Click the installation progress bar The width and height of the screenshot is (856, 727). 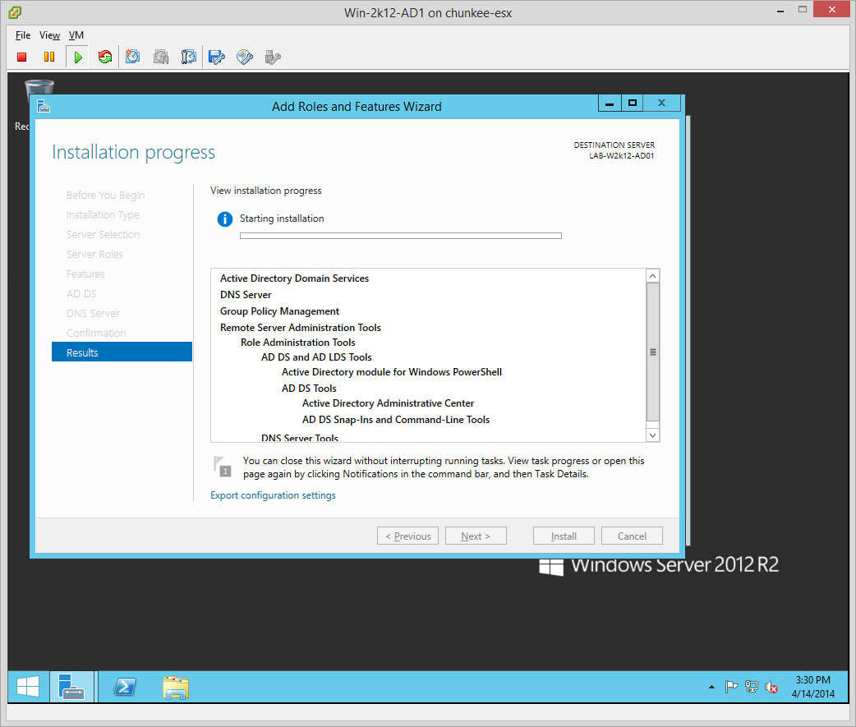pos(400,236)
